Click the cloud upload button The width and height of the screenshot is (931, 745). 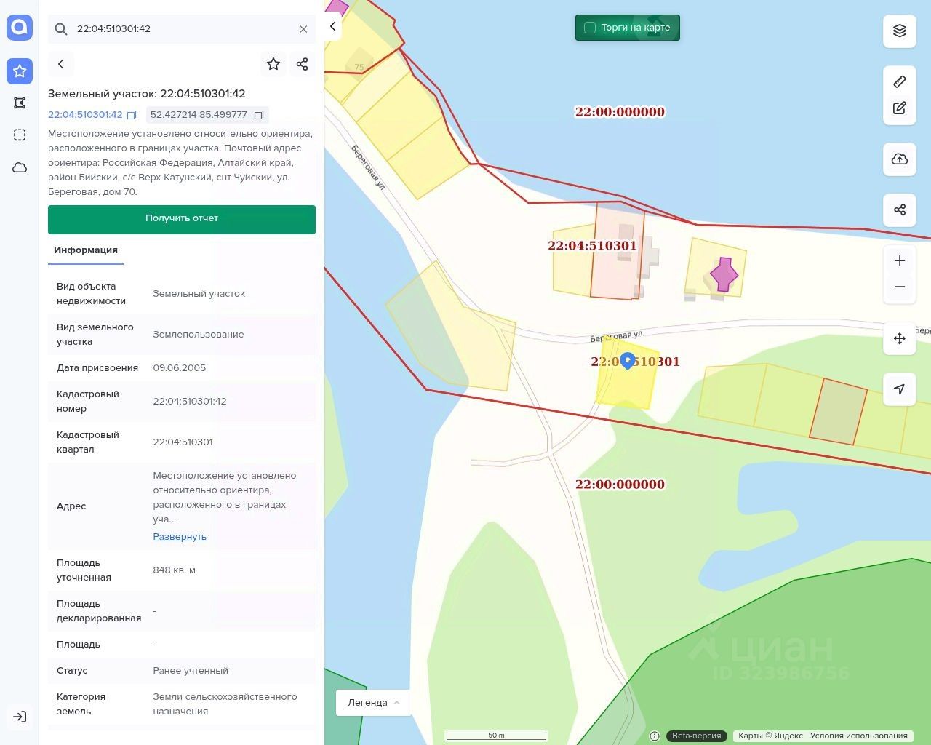pyautogui.click(x=900, y=159)
